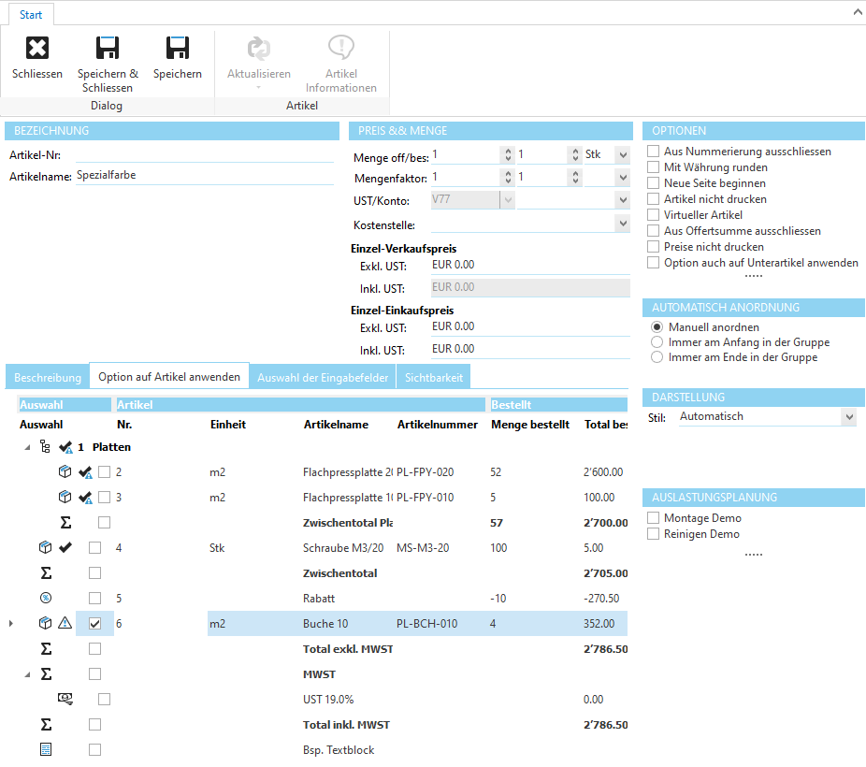Click the Speichern disk icon
866x767 pixels.
177,49
